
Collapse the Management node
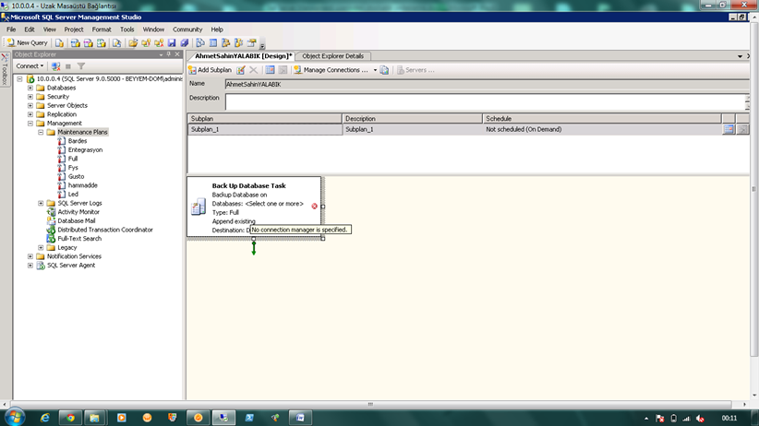30,124
